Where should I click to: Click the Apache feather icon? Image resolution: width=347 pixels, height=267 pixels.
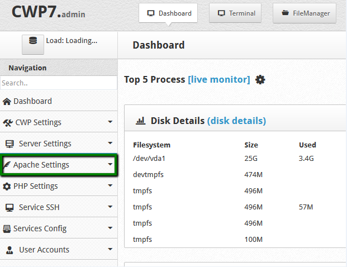pyautogui.click(x=7, y=165)
